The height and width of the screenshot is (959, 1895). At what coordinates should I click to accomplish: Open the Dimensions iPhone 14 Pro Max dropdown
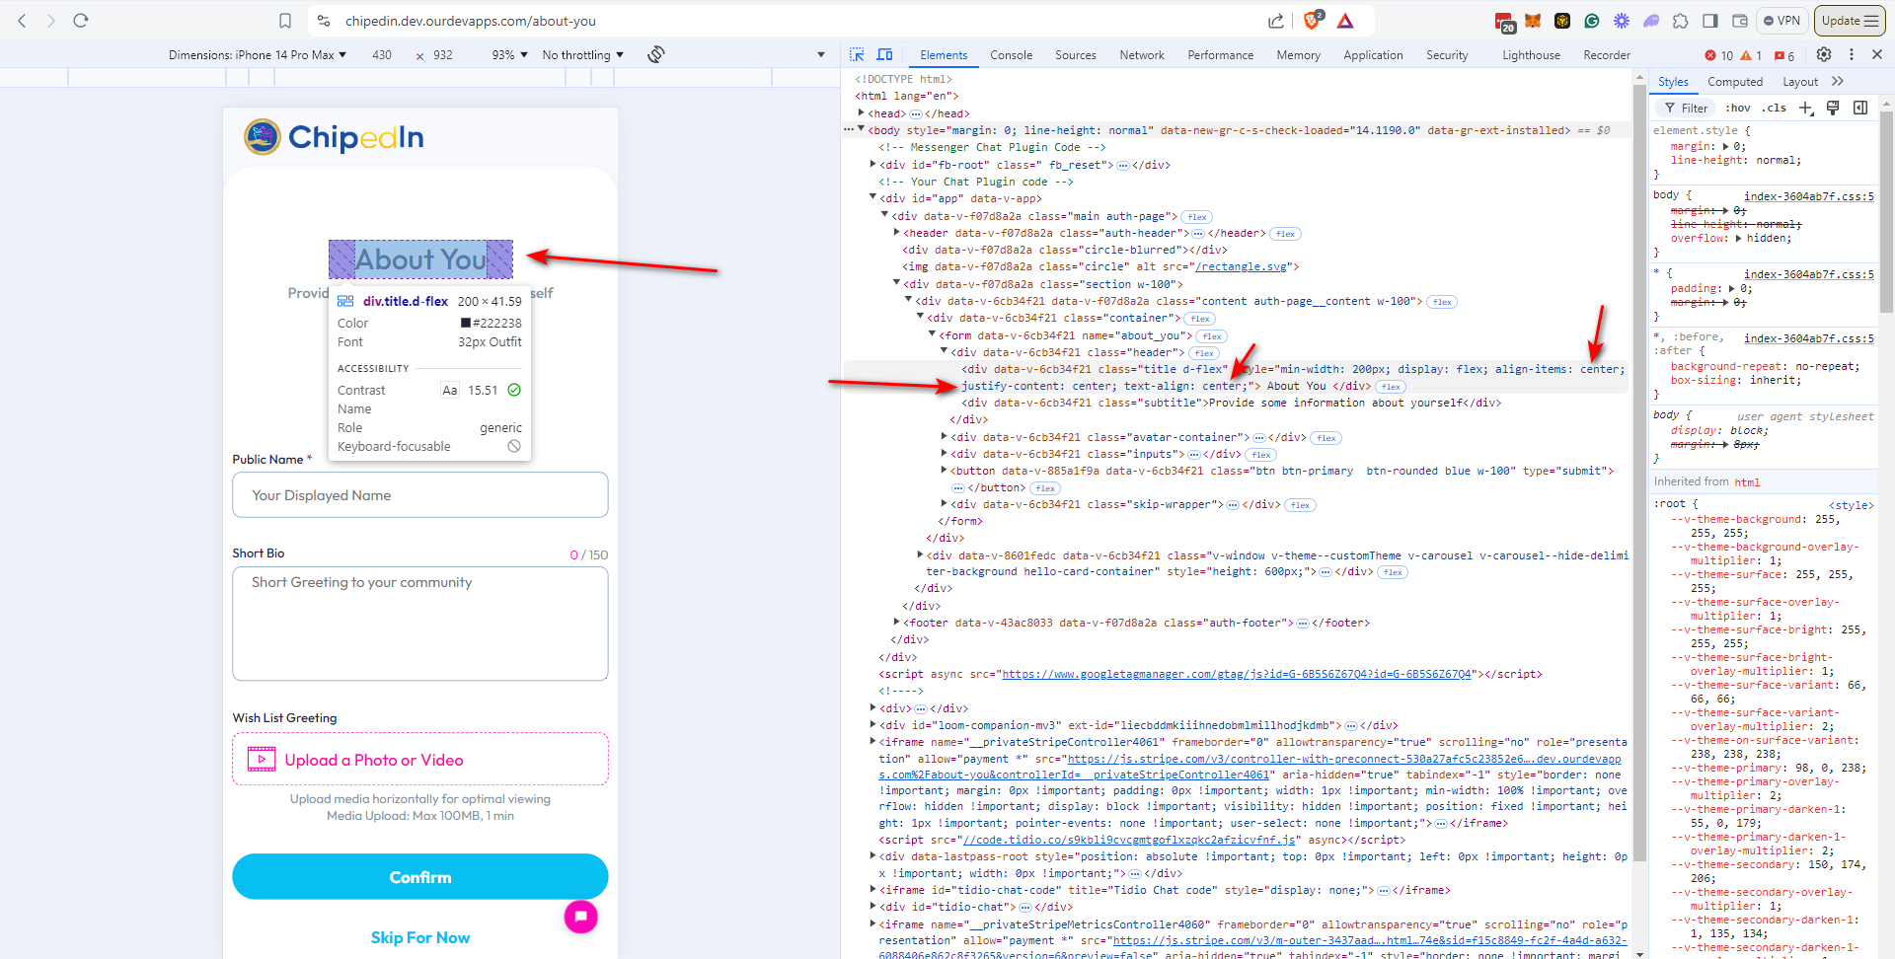coord(258,55)
